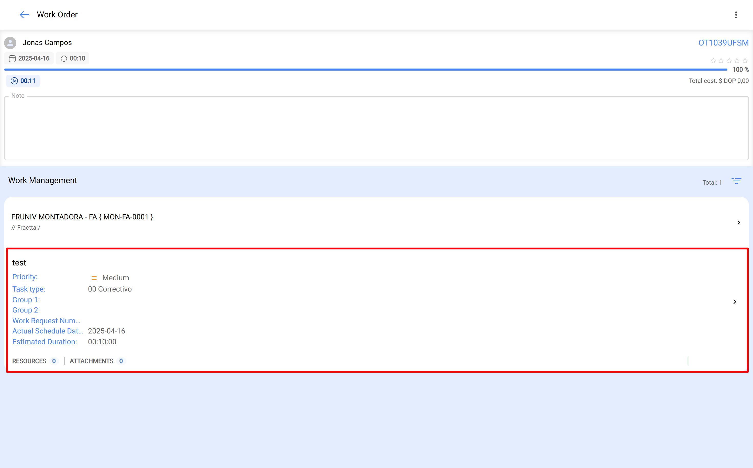Click the // Fracttal/ location link
Image resolution: width=753 pixels, height=468 pixels.
[26, 228]
